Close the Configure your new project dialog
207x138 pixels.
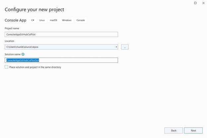203,3
